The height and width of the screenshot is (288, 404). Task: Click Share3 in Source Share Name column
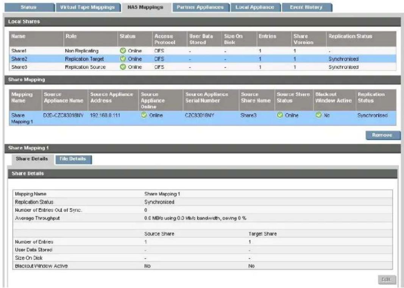pyautogui.click(x=248, y=115)
